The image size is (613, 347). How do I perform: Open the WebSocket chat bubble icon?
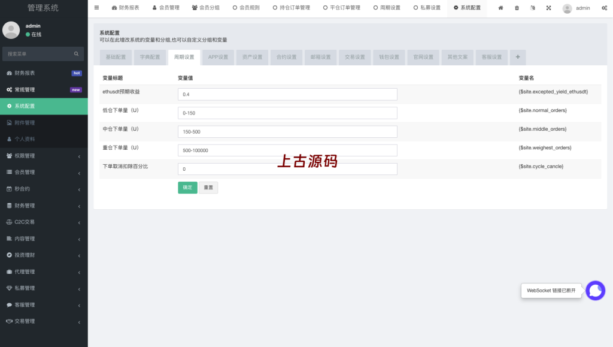(x=595, y=291)
